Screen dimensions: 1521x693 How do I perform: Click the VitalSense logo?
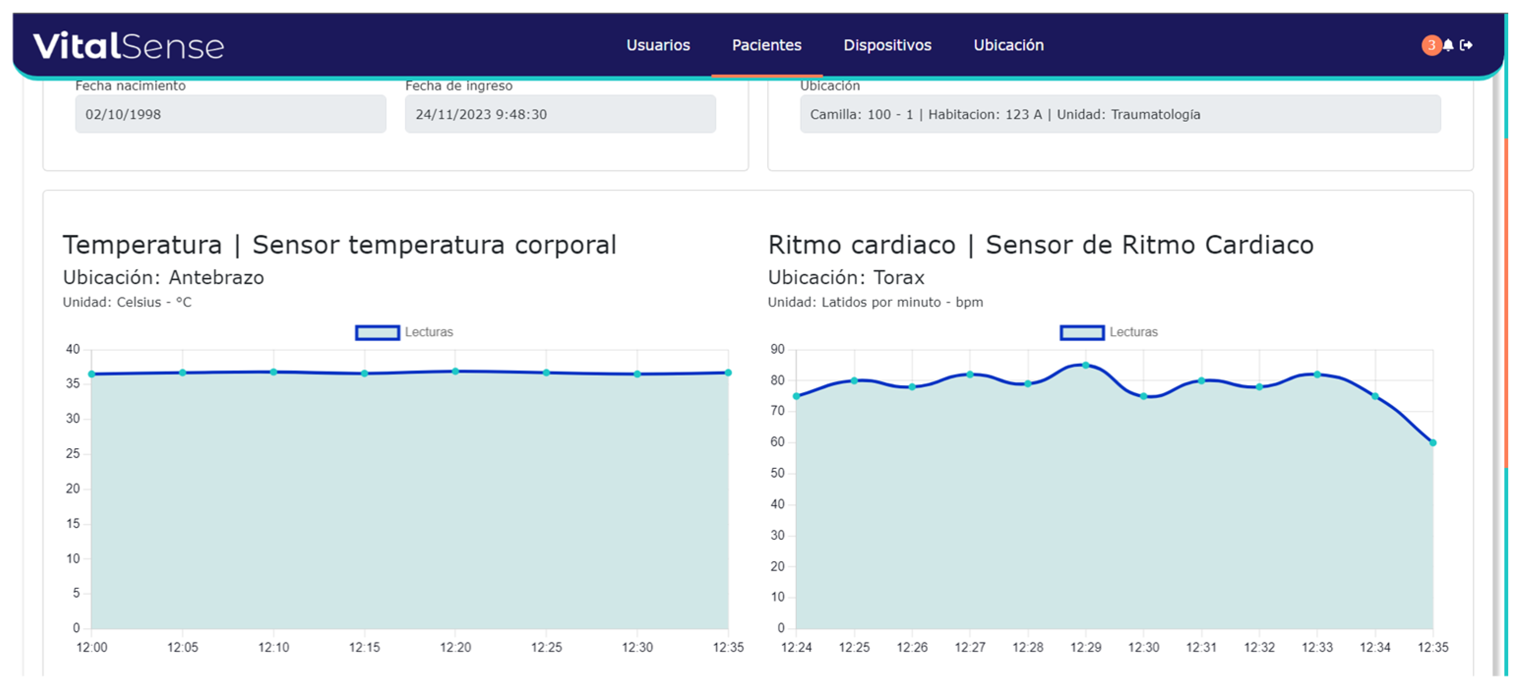pyautogui.click(x=128, y=46)
